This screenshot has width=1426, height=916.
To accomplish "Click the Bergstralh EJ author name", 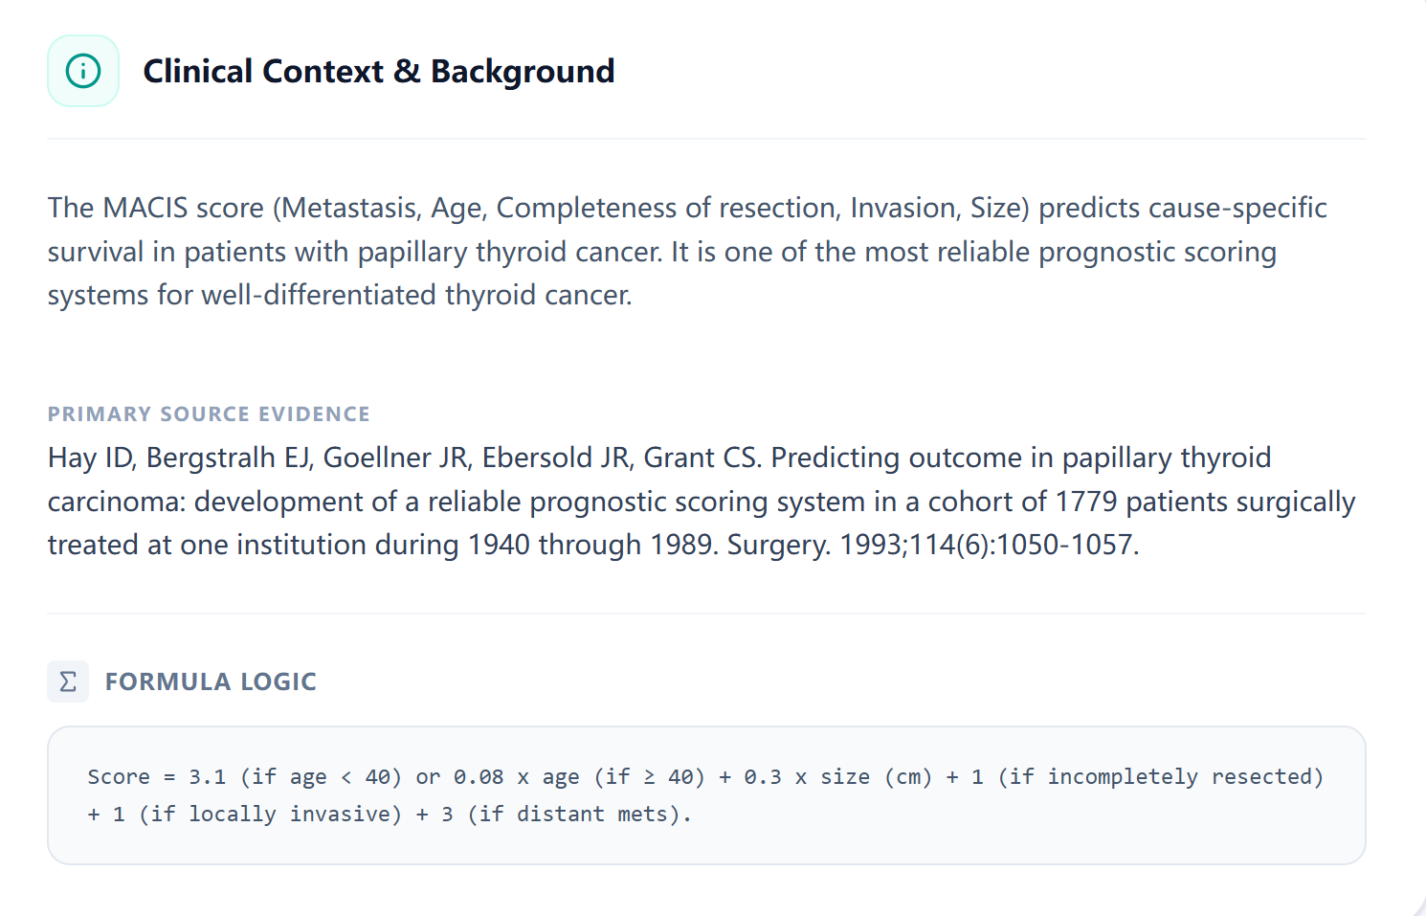I will click(230, 458).
